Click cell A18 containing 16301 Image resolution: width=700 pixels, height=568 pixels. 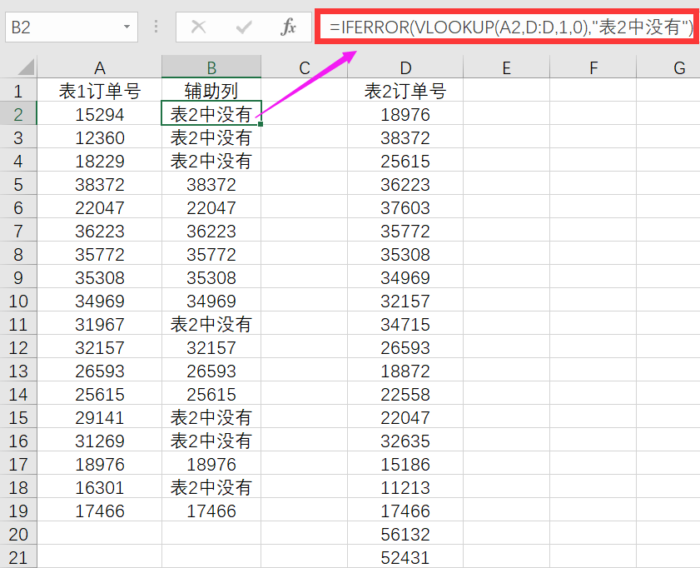[x=99, y=487]
